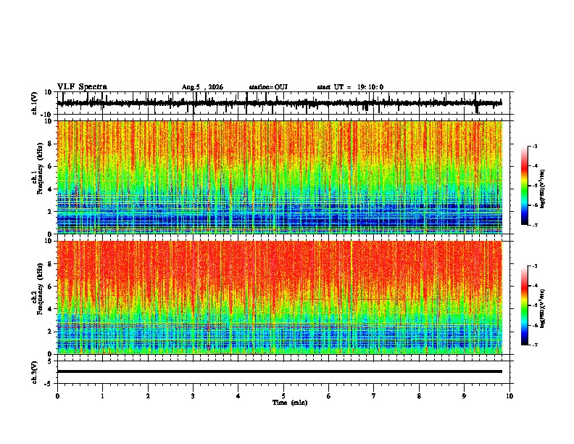This screenshot has height=444, width=574.
Task: Click the "-3" label on ch.1 color scale
Action: pyautogui.click(x=535, y=147)
